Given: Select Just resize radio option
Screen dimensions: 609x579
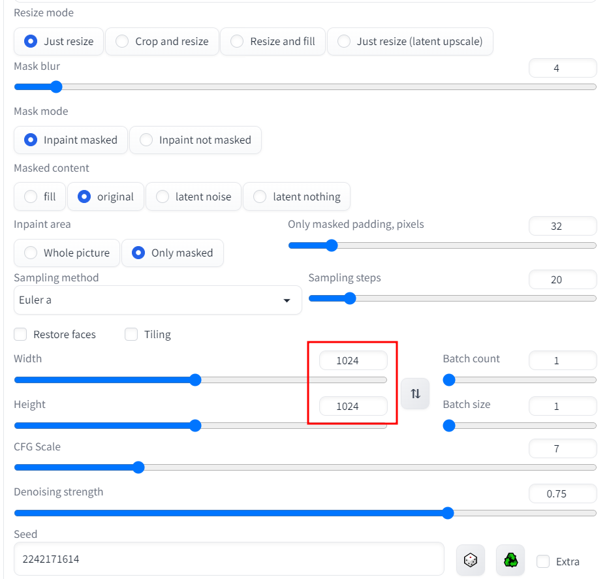Looking at the screenshot, I should (59, 41).
